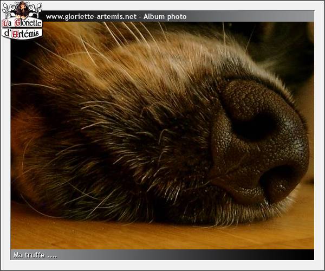325x271 pixels.
Task: Click the white whiskers at the photo top
Action: point(125,33)
